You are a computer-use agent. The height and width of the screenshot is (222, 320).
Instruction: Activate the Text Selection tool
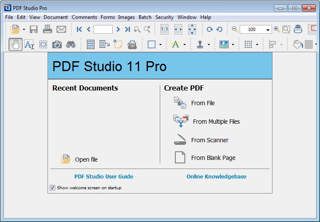coord(29,44)
